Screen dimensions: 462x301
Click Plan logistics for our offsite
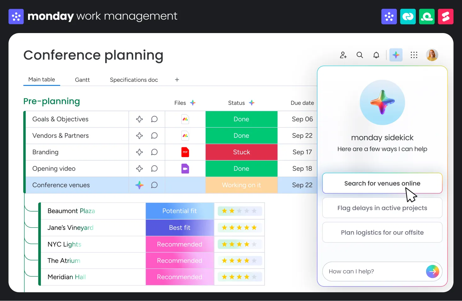(x=382, y=232)
